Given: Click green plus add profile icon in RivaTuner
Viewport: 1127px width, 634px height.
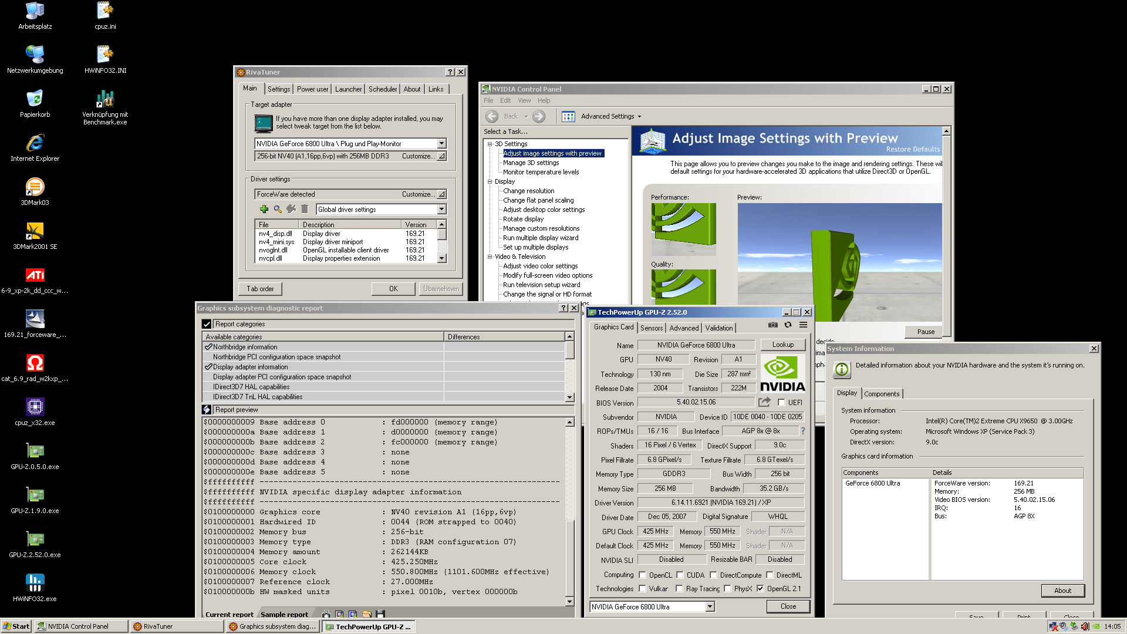Looking at the screenshot, I should coord(264,209).
